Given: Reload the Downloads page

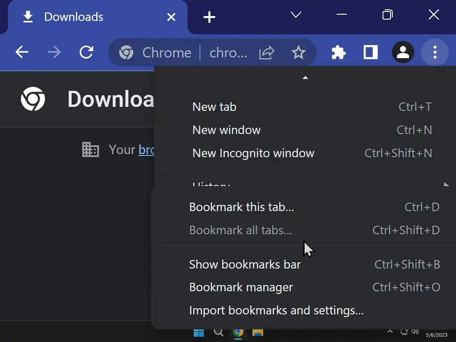Looking at the screenshot, I should coord(86,53).
